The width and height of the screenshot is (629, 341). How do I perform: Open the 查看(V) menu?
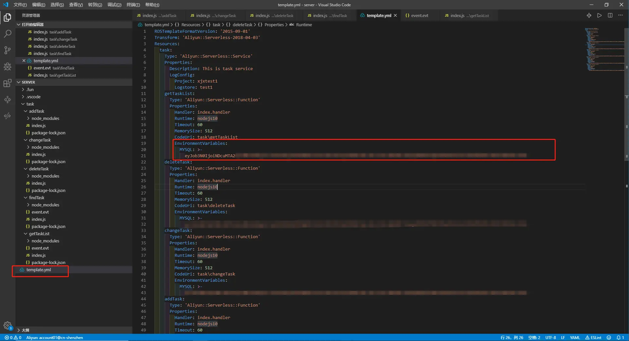point(76,5)
